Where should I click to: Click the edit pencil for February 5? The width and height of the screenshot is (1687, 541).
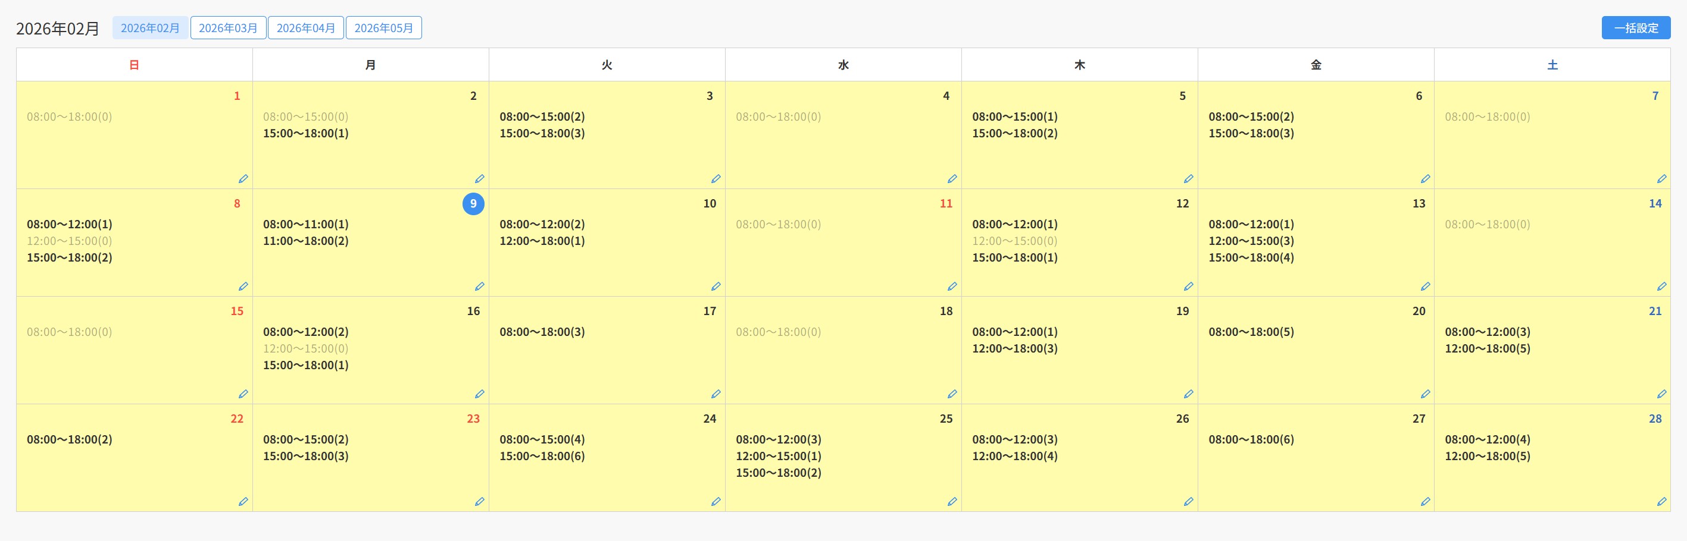point(1189,178)
